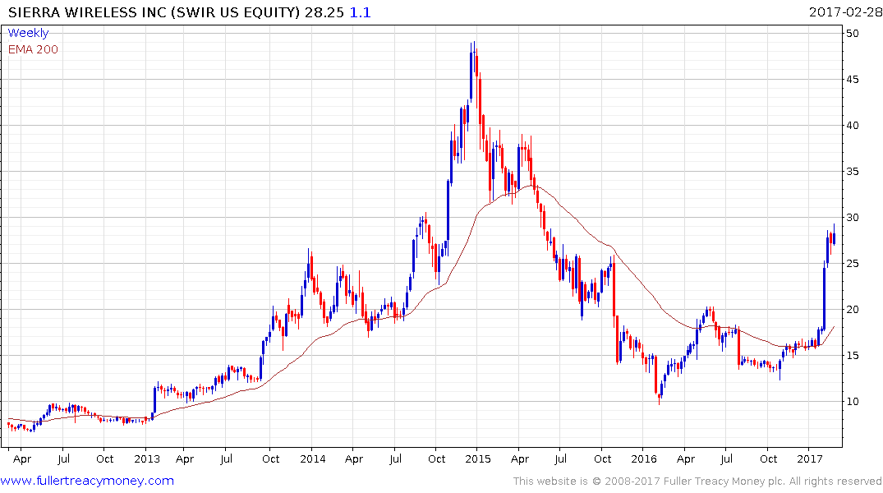Open the www.fullertreacymoney.com link
883x493 pixels.
point(87,481)
